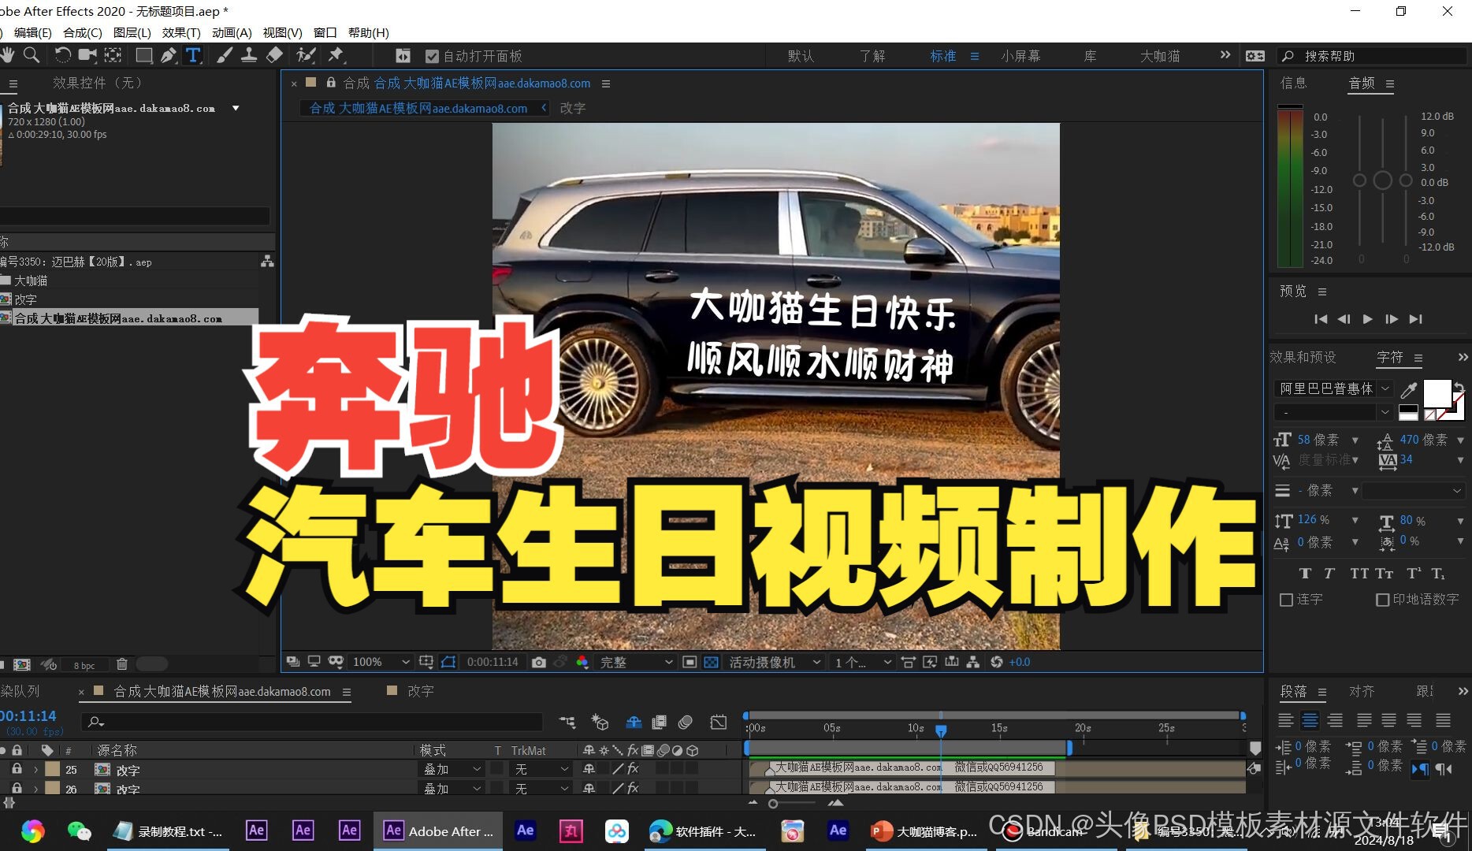The image size is (1472, 851).
Task: Switch to the 音频 tab
Action: coord(1362,83)
